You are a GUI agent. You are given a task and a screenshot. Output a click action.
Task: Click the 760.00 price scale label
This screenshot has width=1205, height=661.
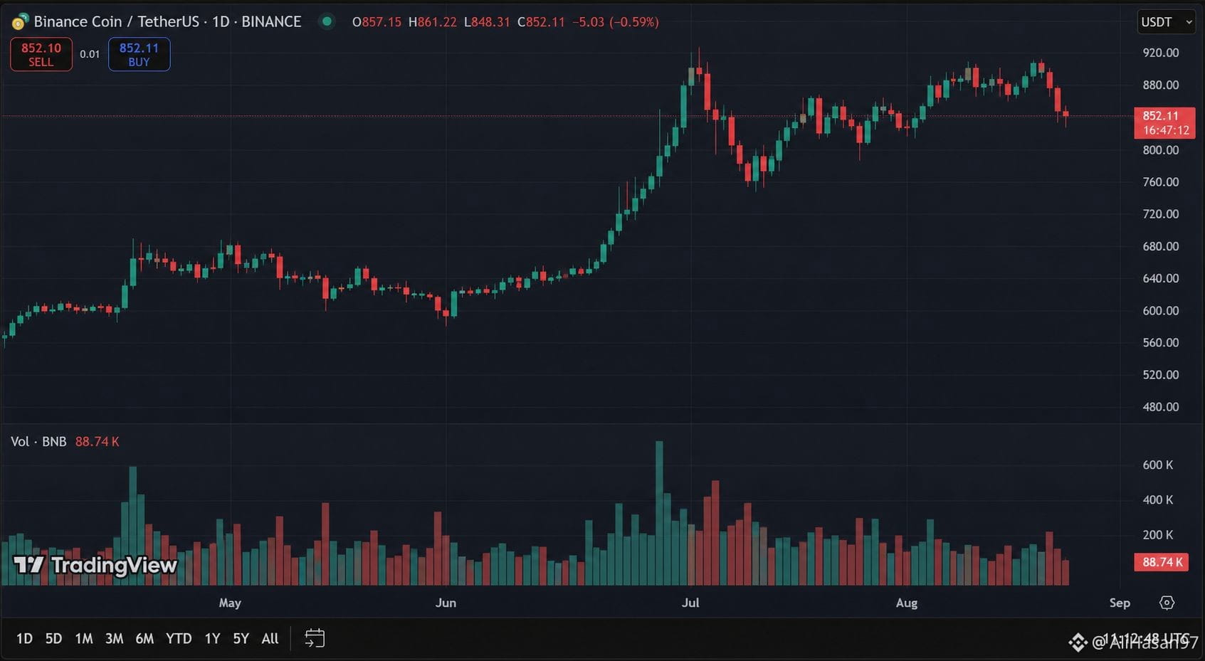(1161, 181)
